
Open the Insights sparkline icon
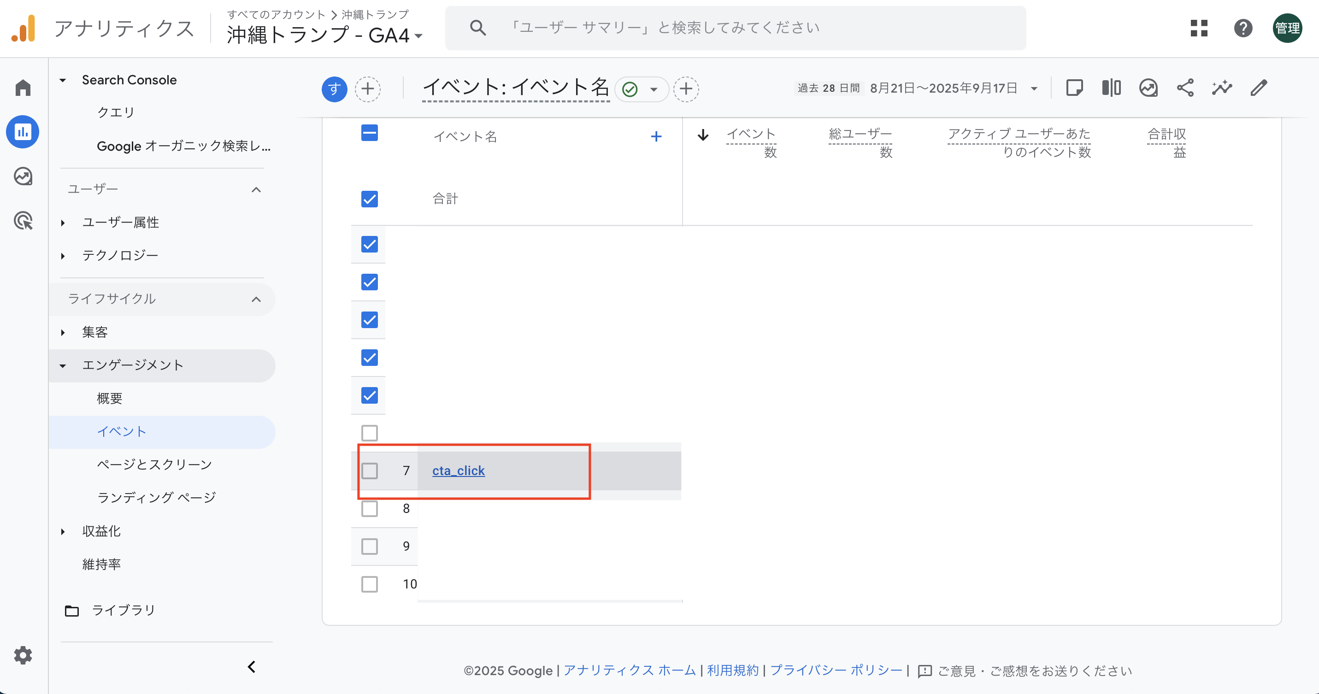tap(1222, 88)
